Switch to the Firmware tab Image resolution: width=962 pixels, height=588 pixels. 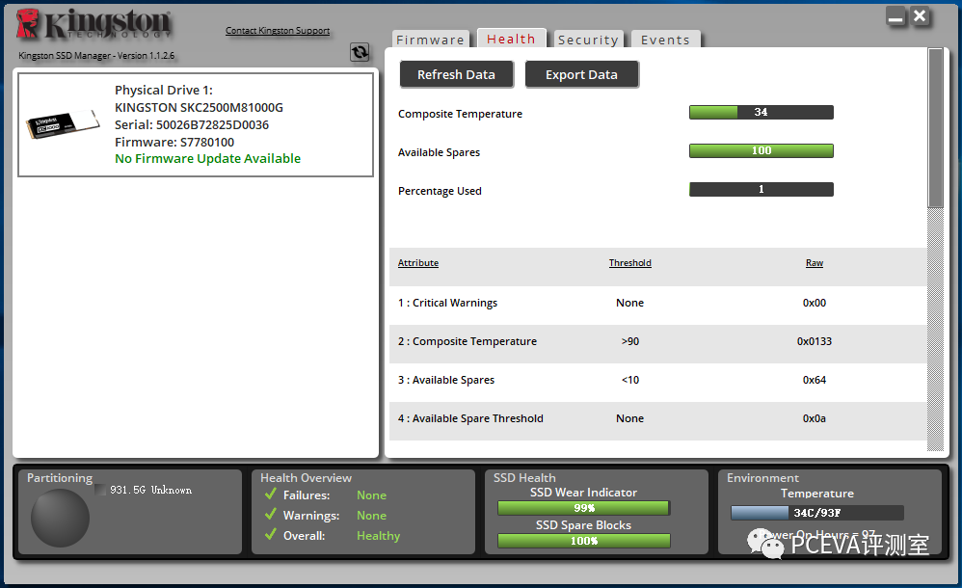click(430, 40)
